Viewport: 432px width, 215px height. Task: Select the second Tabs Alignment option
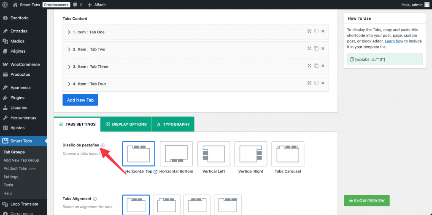pos(167,205)
